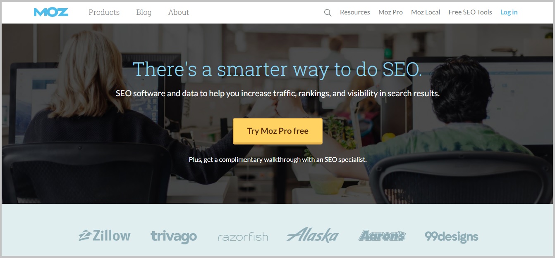Open Free SEO Tools
The height and width of the screenshot is (258, 555).
470,12
